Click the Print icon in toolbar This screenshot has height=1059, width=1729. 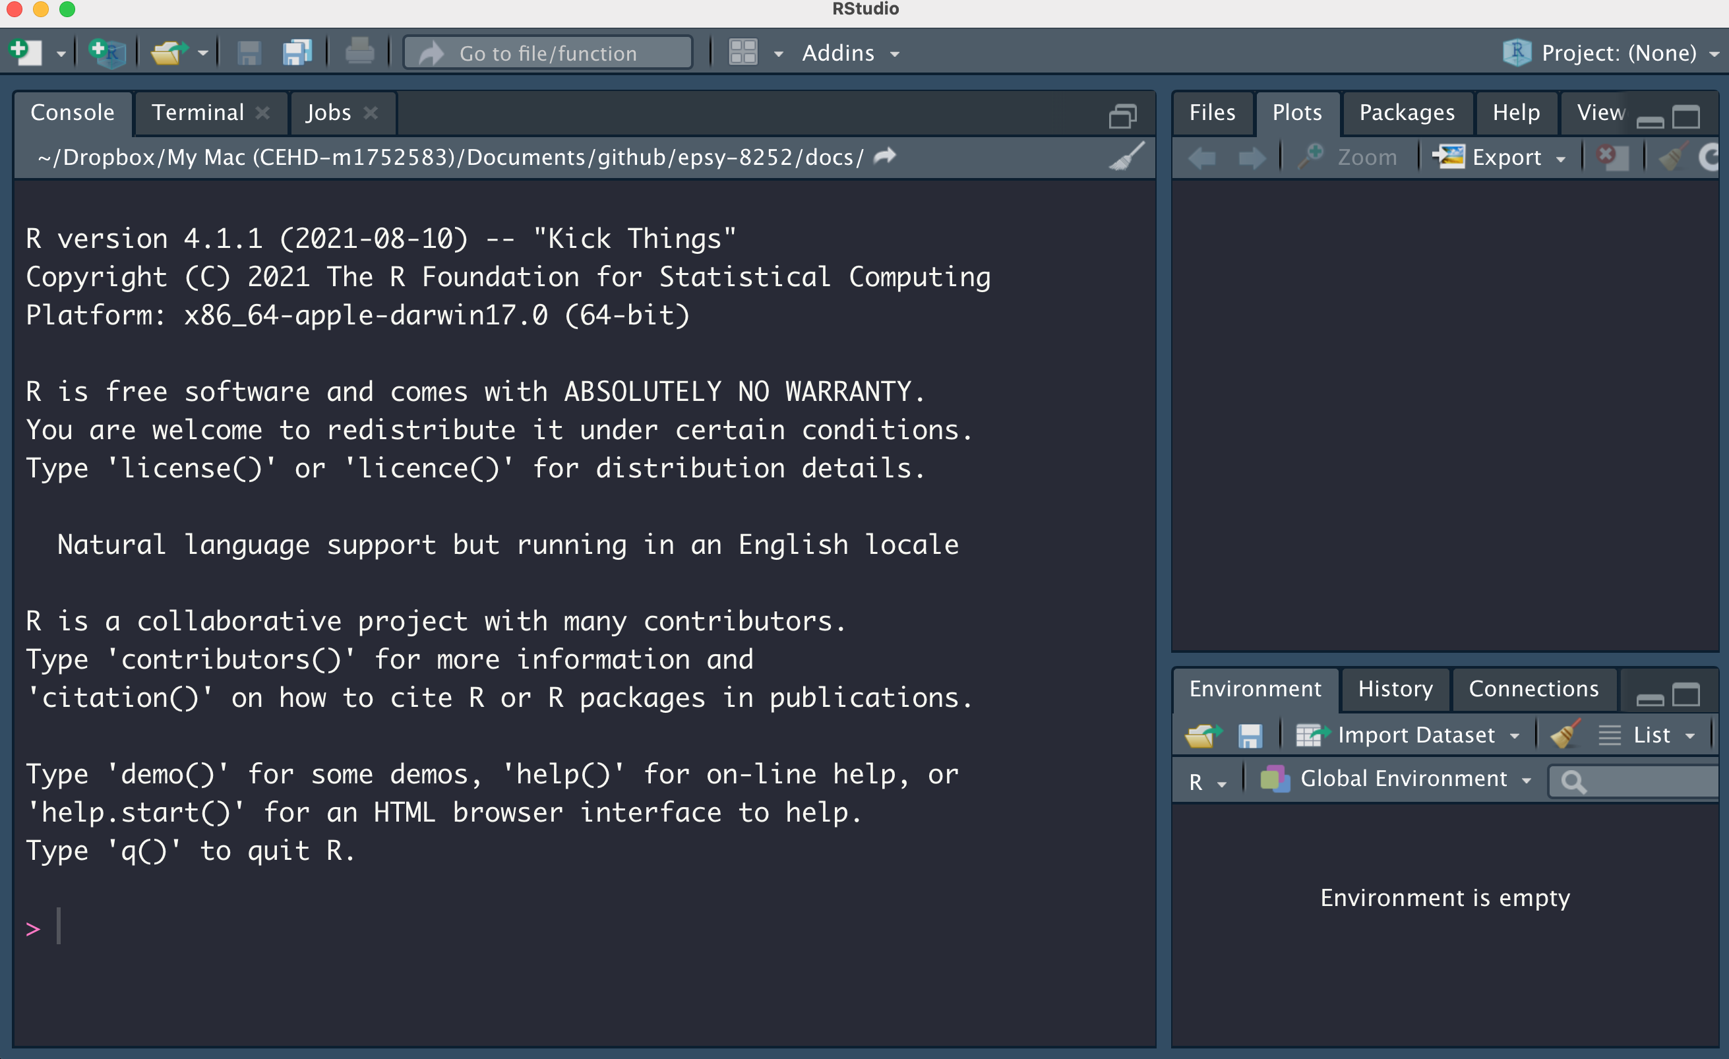point(360,53)
